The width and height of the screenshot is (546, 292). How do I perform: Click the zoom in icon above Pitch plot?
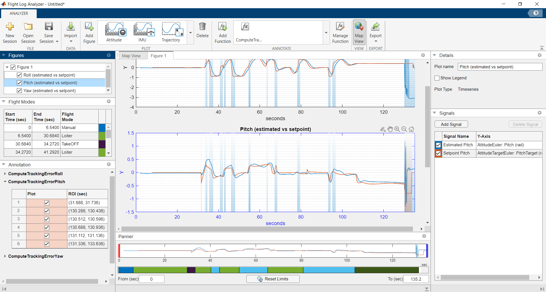tap(397, 129)
